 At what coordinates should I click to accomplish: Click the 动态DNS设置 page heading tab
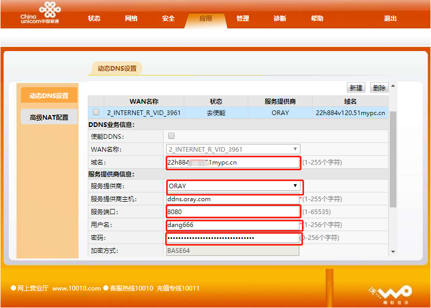point(117,68)
